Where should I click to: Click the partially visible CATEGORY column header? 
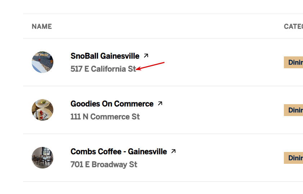pos(293,26)
